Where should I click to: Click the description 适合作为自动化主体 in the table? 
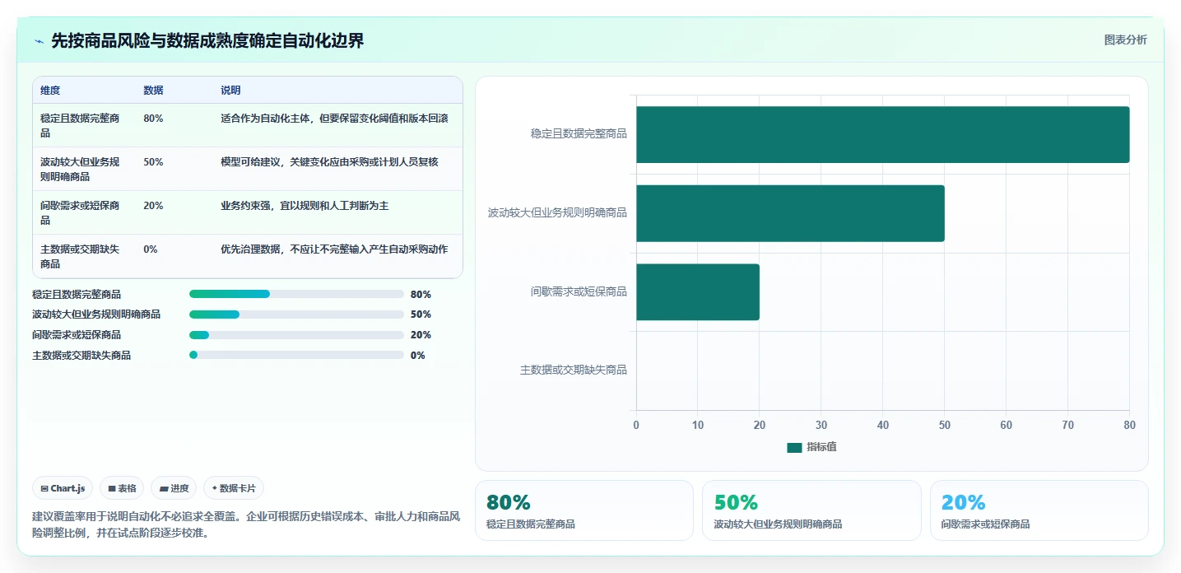coord(334,119)
